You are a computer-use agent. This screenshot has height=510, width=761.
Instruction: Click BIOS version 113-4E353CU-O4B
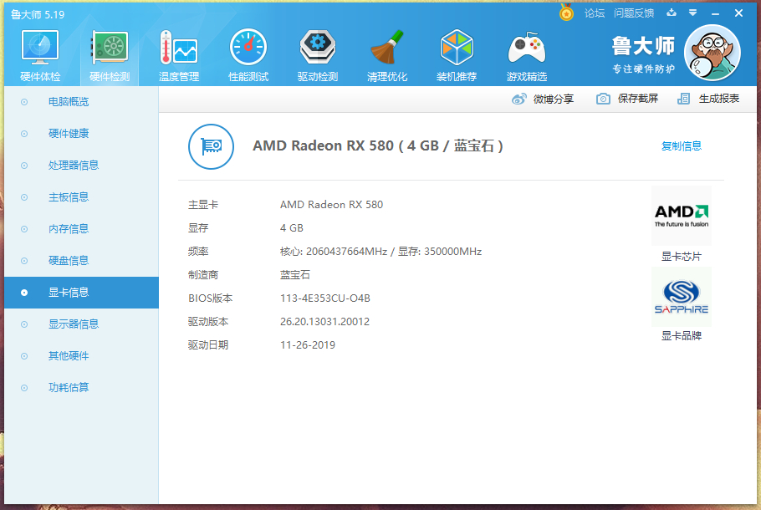pos(325,298)
